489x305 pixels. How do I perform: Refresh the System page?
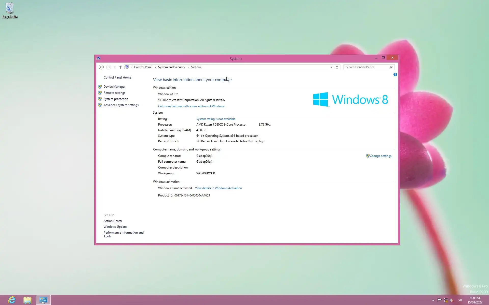coord(337,67)
